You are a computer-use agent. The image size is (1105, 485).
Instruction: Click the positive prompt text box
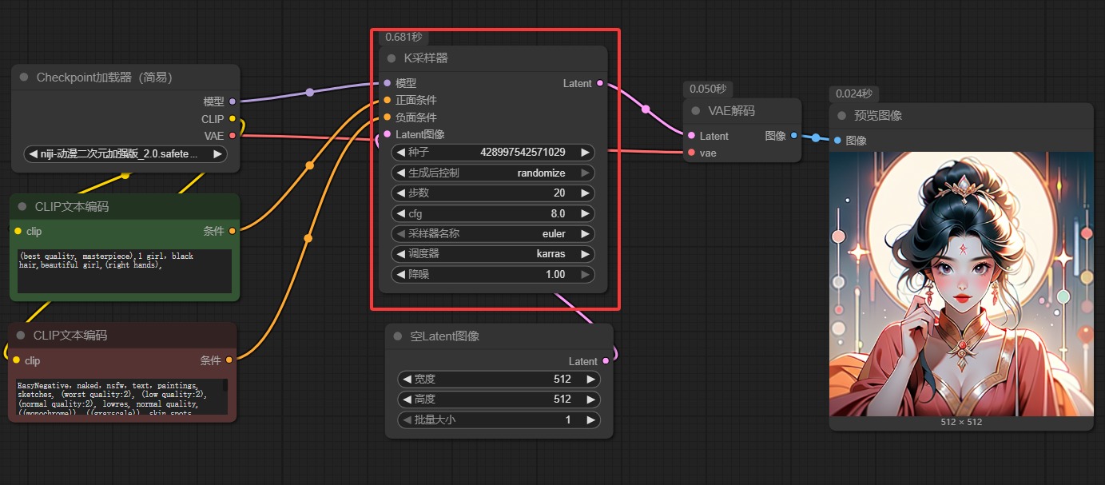[124, 271]
